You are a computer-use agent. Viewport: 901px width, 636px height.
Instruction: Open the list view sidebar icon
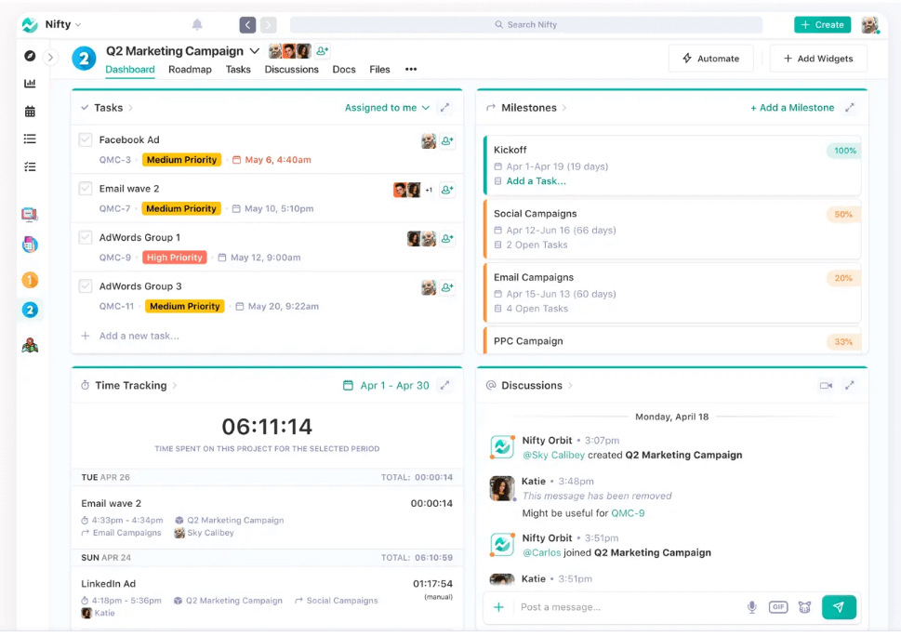tap(30, 139)
